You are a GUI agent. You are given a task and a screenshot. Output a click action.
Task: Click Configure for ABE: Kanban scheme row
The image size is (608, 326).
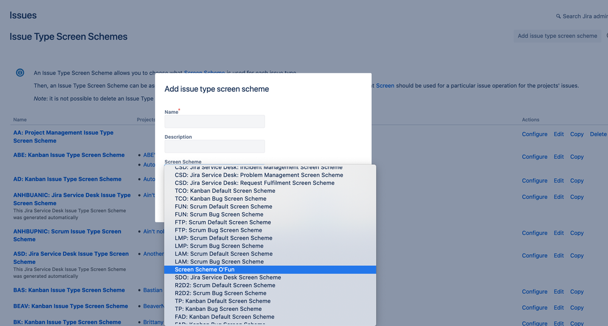534,157
